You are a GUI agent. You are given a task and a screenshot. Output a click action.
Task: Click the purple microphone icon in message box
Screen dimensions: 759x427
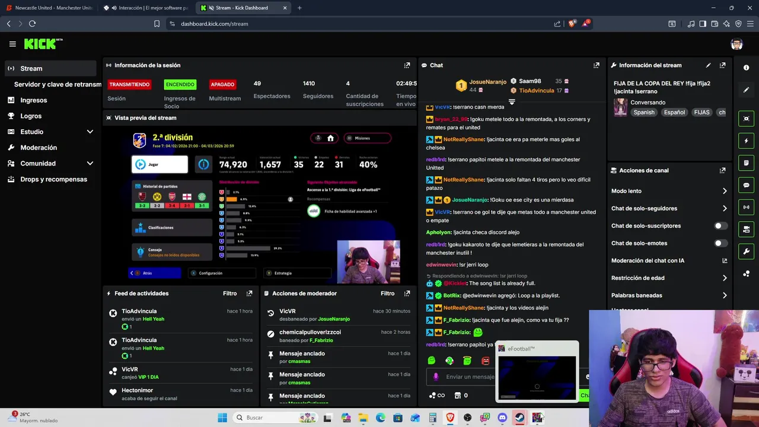tap(436, 377)
